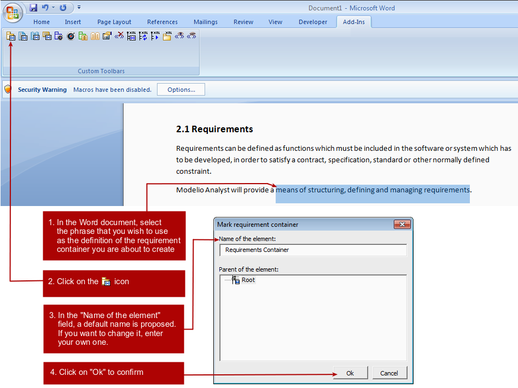Click the yellow notes mark icon

(47, 36)
